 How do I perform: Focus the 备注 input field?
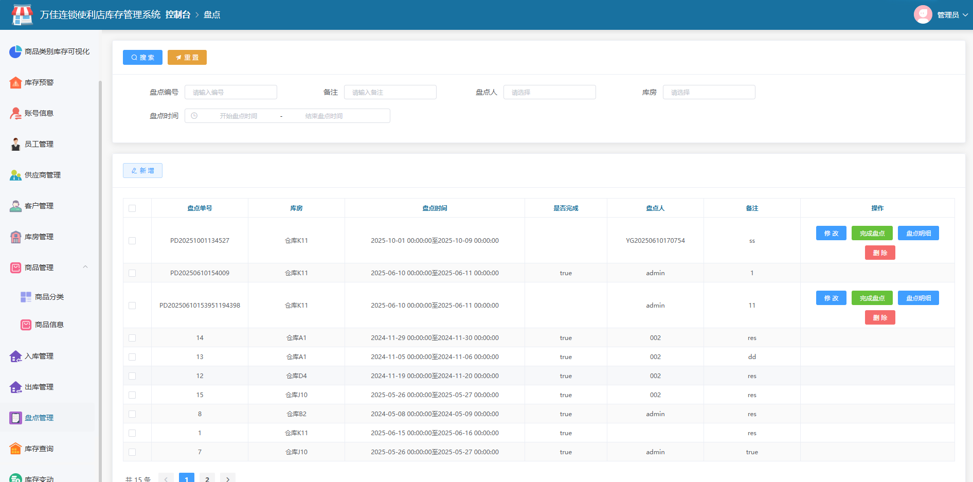pos(390,92)
